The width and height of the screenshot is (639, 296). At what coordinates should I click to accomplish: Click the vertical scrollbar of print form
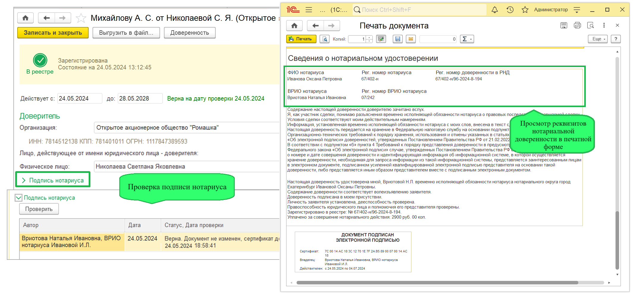617,163
